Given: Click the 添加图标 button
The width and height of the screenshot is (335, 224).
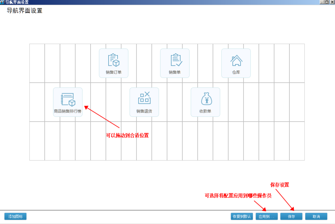Looking at the screenshot, I should (x=16, y=216).
